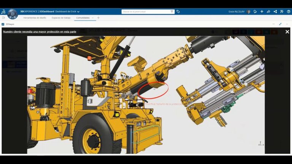Screen dimensions: 292x164
Task: Open the image title link about protección
Action: pos(40,32)
